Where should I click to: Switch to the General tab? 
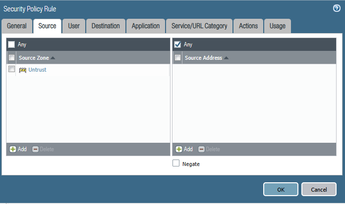click(x=17, y=26)
